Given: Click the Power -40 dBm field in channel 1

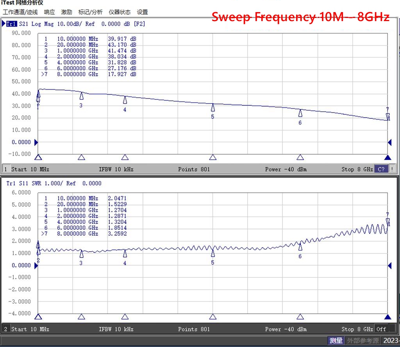Looking at the screenshot, I should pyautogui.click(x=286, y=169).
